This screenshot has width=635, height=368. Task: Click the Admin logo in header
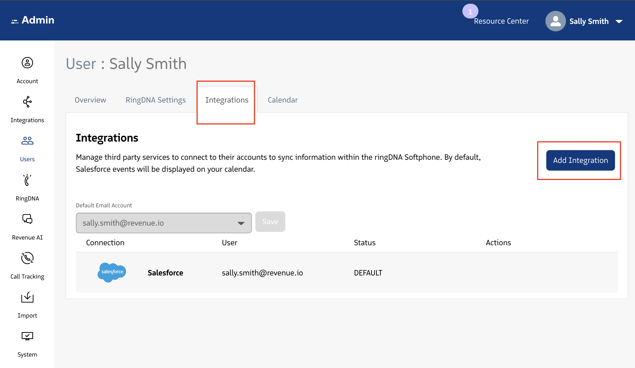(x=33, y=20)
